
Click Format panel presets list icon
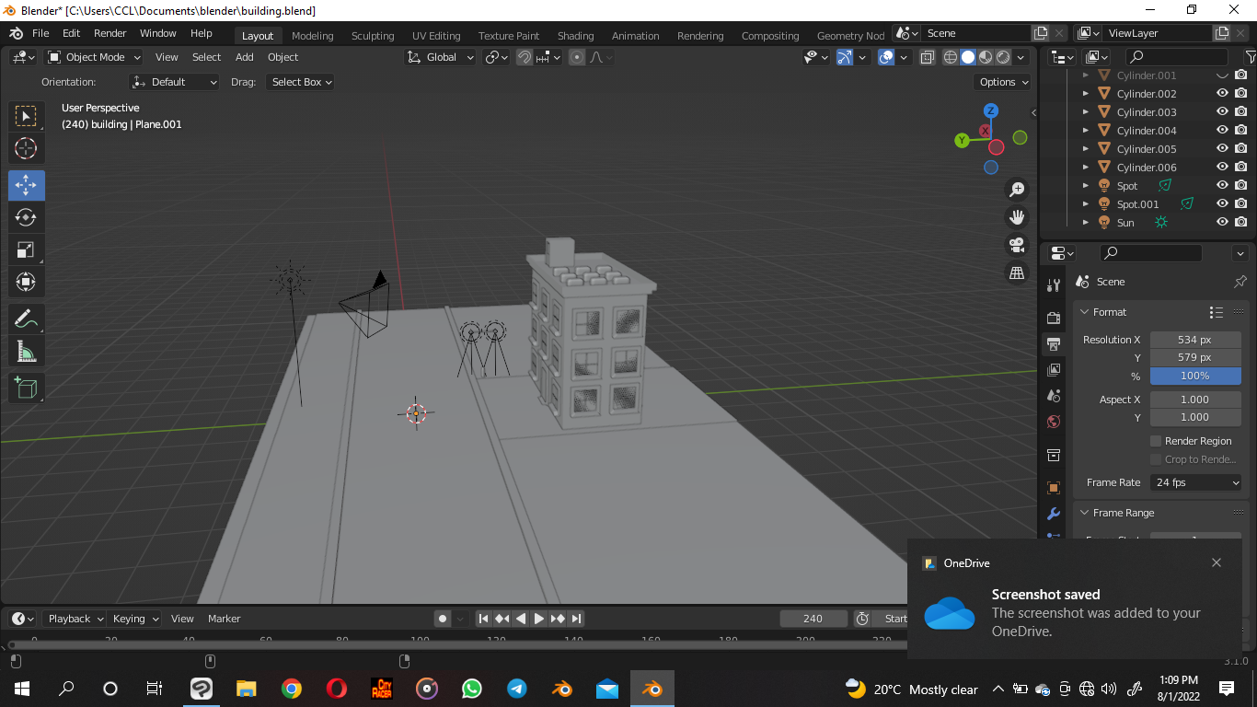[x=1217, y=312]
